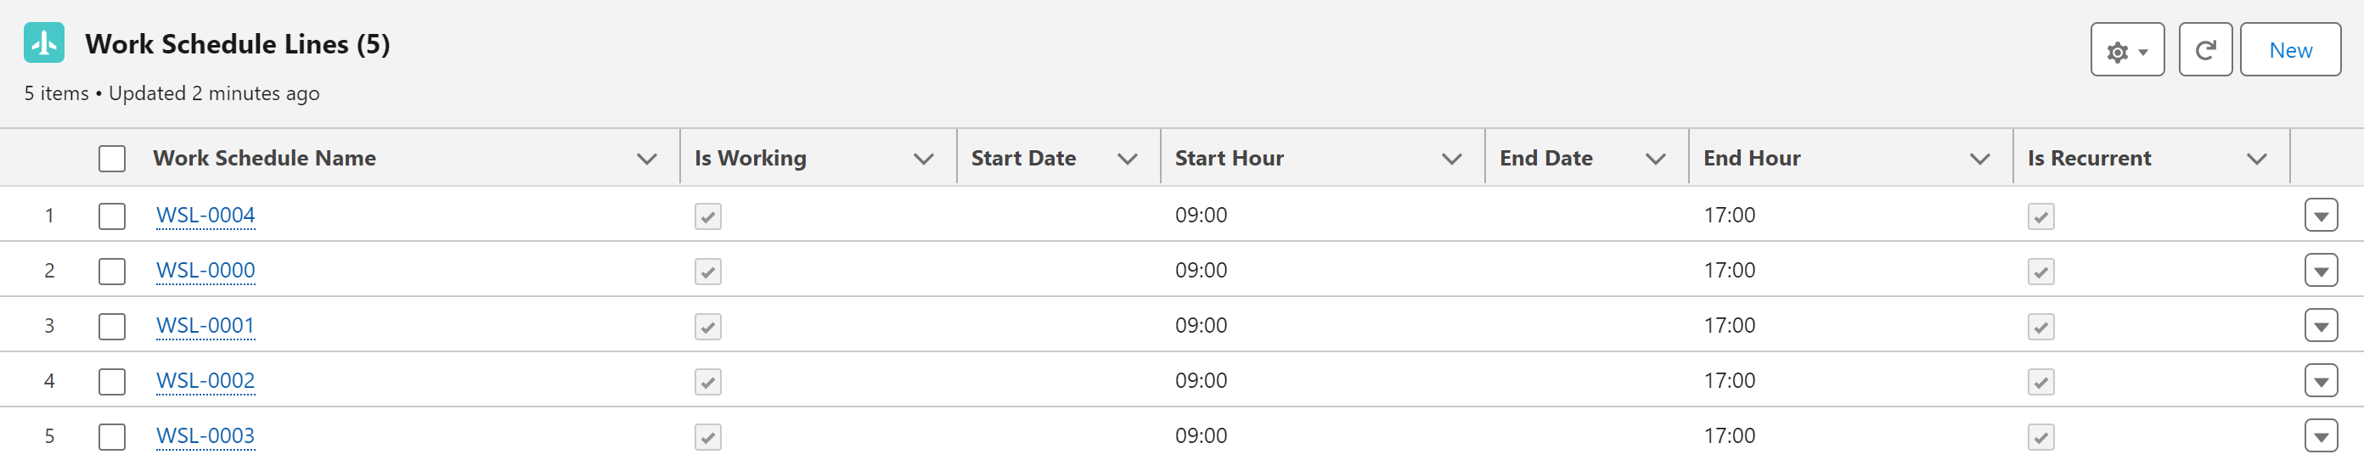2364x460 pixels.
Task: Click the Is Working checkbox in WSL-0000 row
Action: (707, 272)
